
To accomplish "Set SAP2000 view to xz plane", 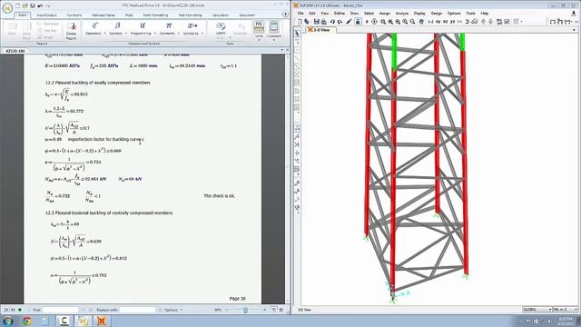I will [x=446, y=22].
